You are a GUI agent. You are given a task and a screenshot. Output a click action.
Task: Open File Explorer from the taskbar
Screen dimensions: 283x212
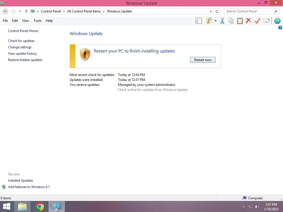[22, 206]
